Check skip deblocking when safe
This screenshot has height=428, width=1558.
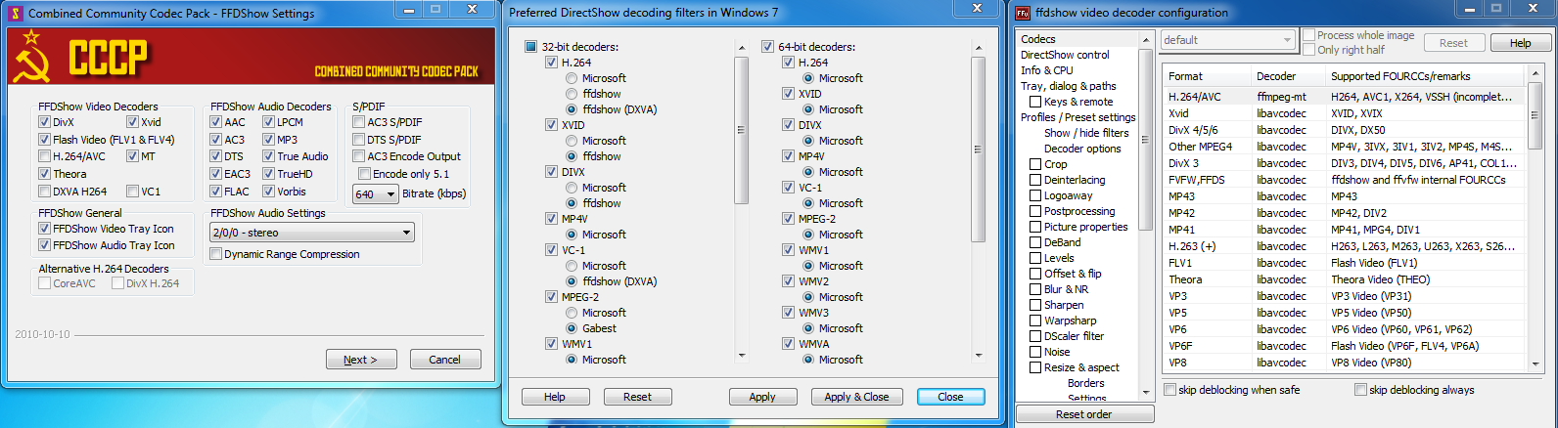[1169, 390]
